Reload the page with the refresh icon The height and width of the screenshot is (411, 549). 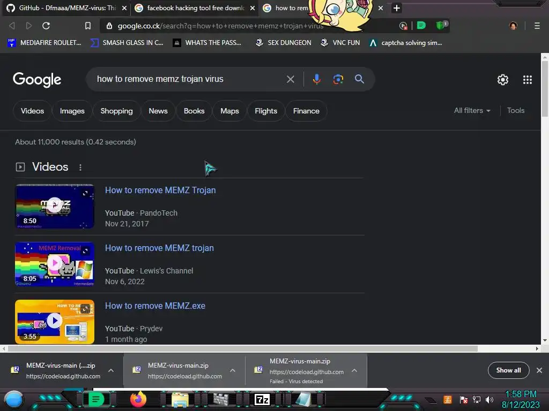[46, 26]
